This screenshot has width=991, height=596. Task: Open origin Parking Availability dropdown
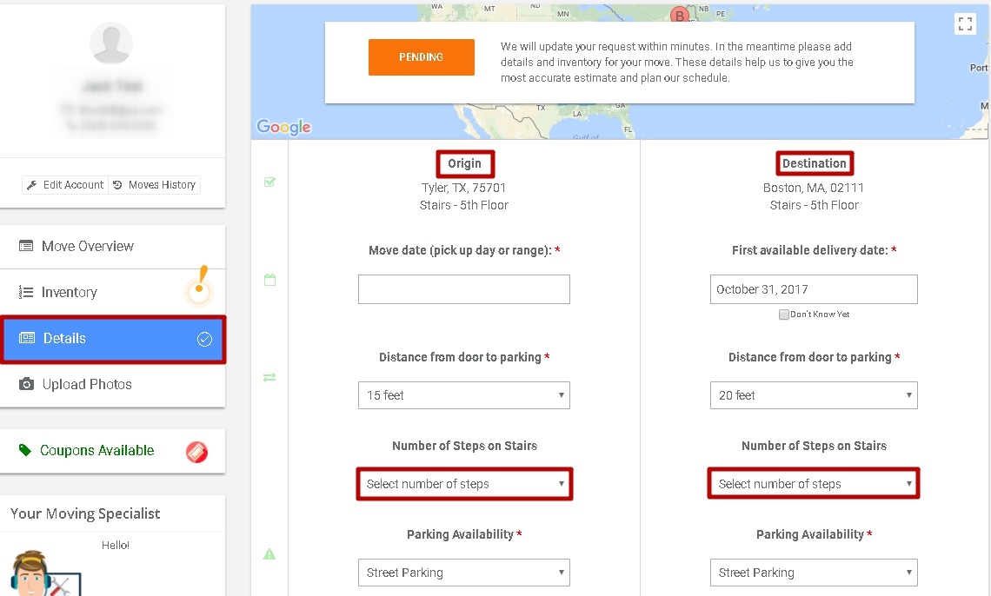click(x=464, y=573)
